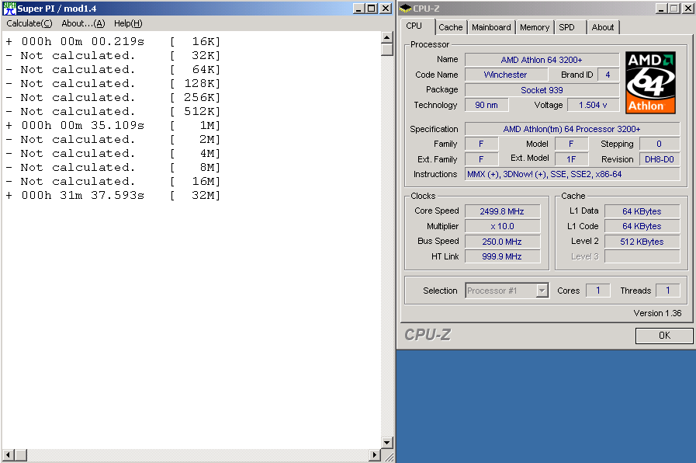Click the 1M result '000h 00m 35.109s'
This screenshot has height=463, width=696.
pyautogui.click(x=83, y=125)
